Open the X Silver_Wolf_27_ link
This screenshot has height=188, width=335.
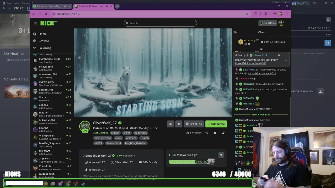pyautogui.click(x=122, y=162)
